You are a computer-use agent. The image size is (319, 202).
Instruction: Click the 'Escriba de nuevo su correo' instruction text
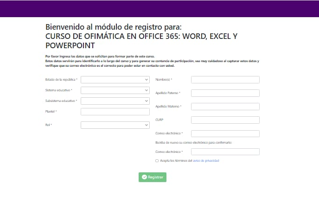click(x=194, y=142)
